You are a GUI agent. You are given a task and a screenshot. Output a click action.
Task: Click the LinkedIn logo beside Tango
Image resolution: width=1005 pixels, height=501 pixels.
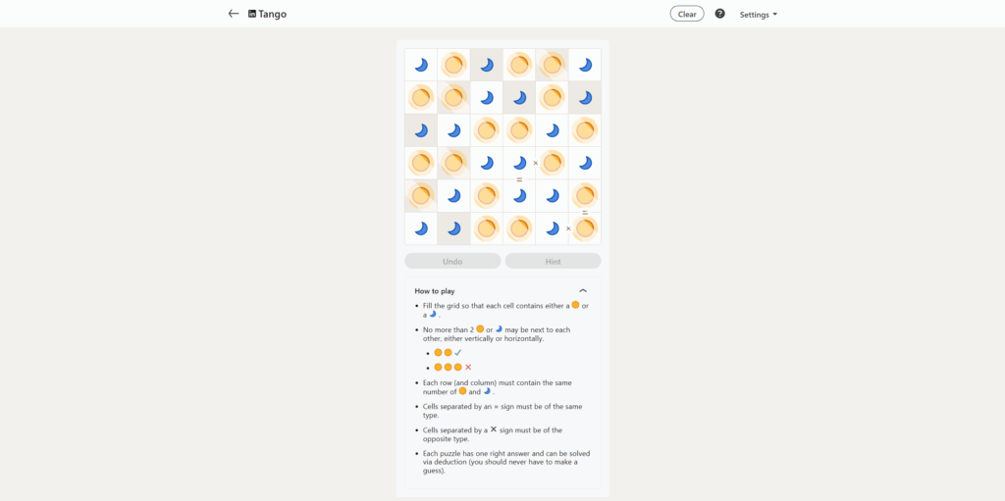point(252,14)
